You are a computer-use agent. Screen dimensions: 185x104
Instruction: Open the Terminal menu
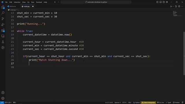click(39, 2)
